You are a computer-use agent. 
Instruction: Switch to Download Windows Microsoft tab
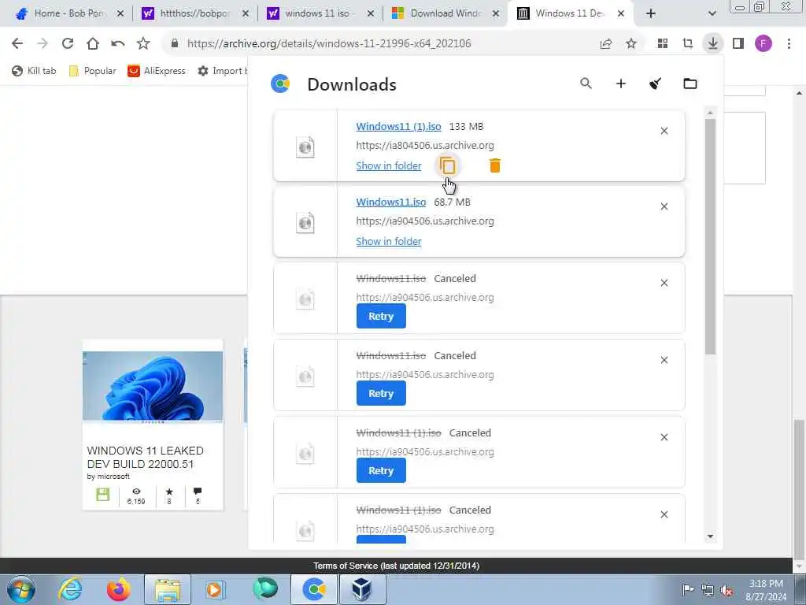(446, 14)
